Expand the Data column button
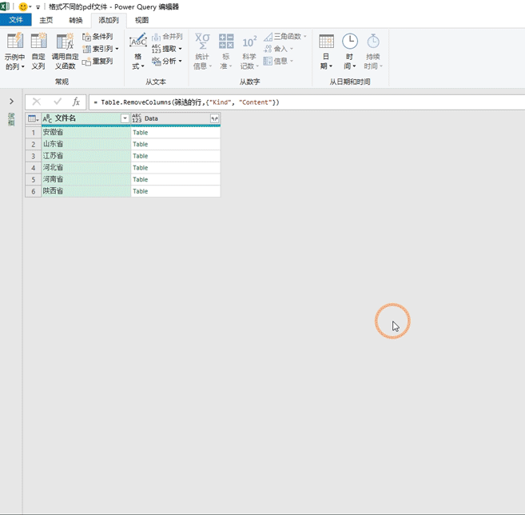The width and height of the screenshot is (525, 515). tap(215, 118)
